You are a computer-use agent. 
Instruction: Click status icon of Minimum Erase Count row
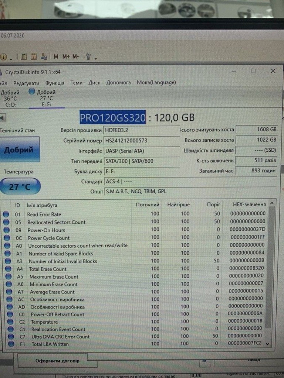[9, 284]
